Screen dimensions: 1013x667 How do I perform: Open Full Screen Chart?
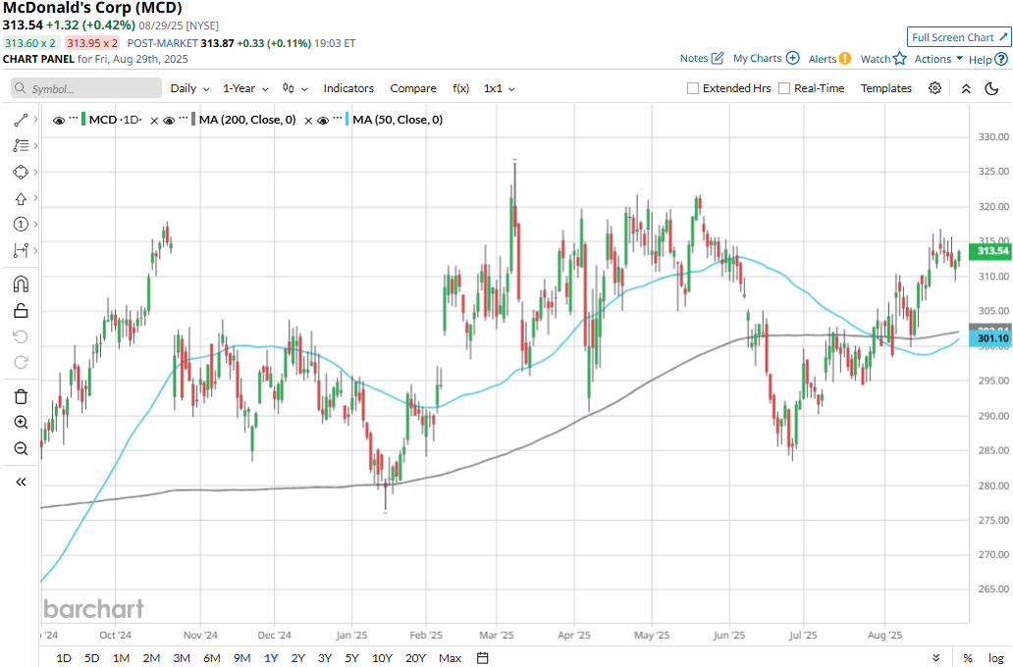pyautogui.click(x=959, y=37)
